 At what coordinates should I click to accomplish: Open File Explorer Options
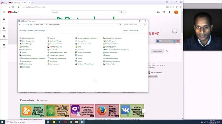click(111, 44)
